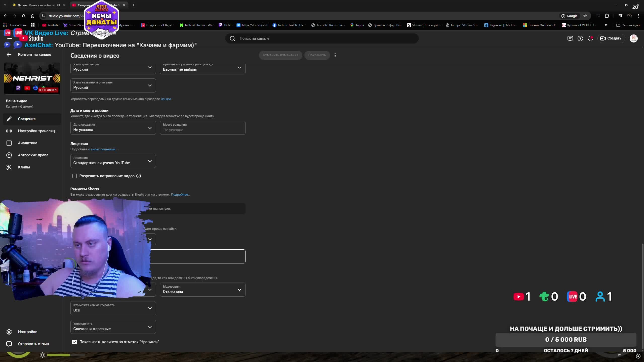Open the notifications bell icon

(x=590, y=38)
